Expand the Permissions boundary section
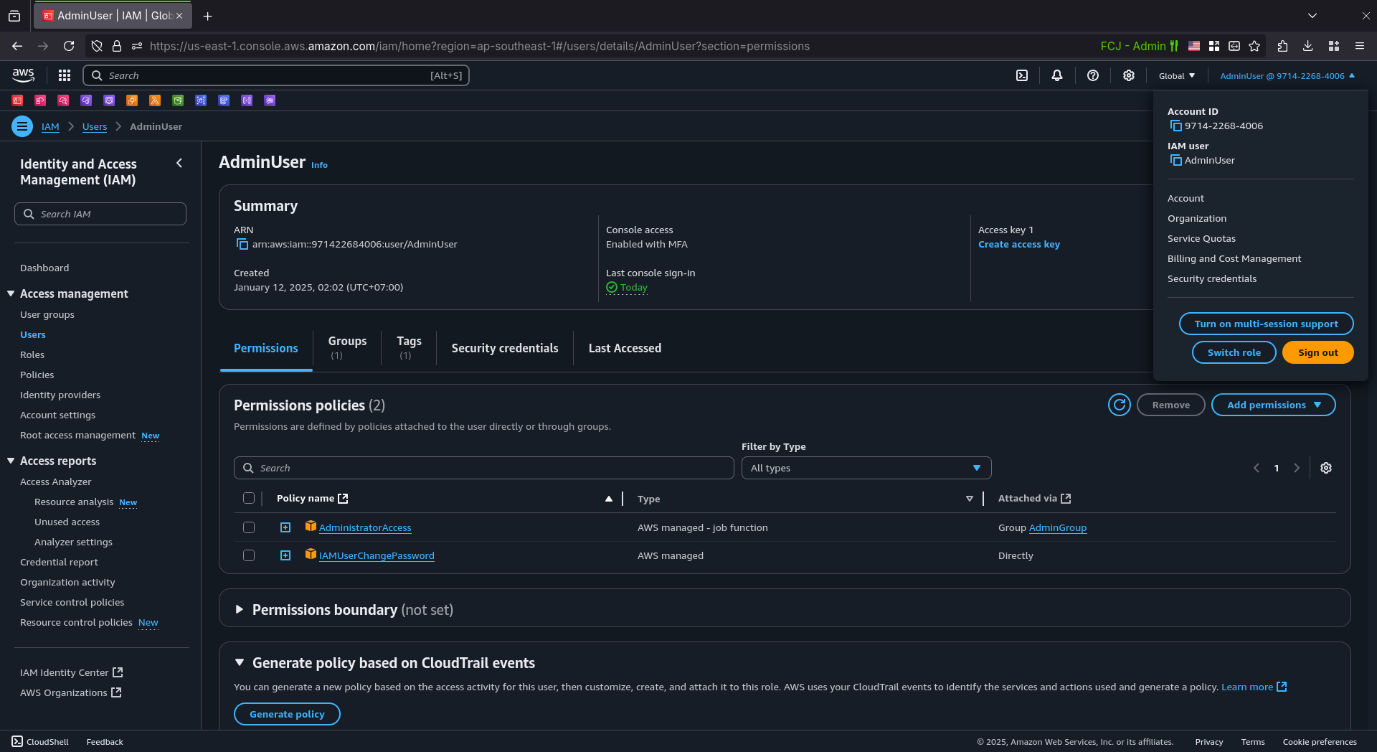 [x=240, y=609]
